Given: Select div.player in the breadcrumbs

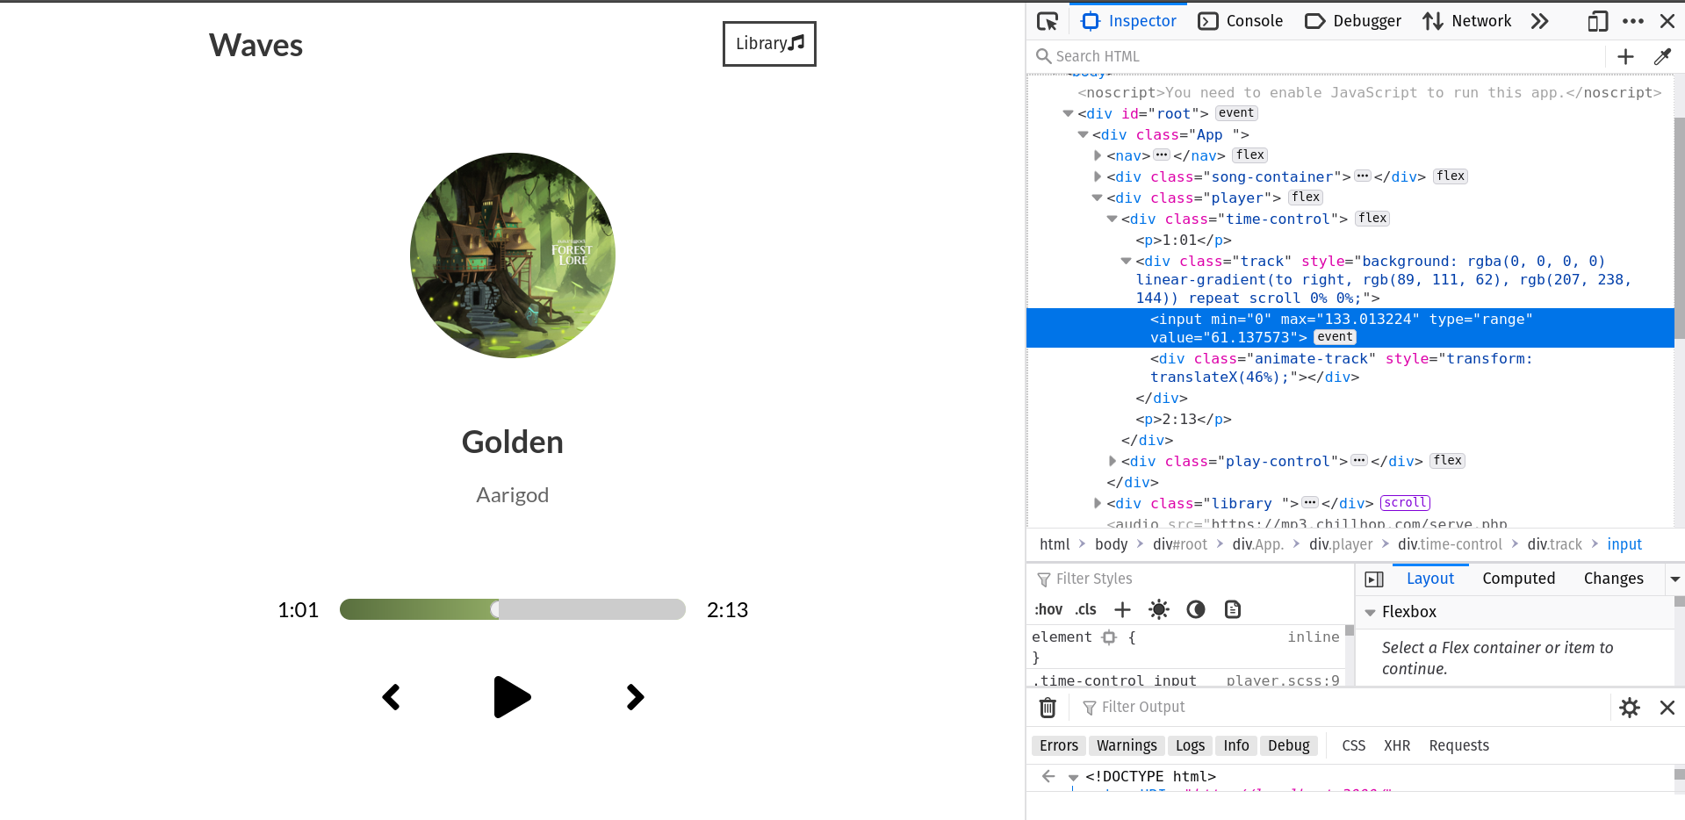Looking at the screenshot, I should click(1341, 544).
